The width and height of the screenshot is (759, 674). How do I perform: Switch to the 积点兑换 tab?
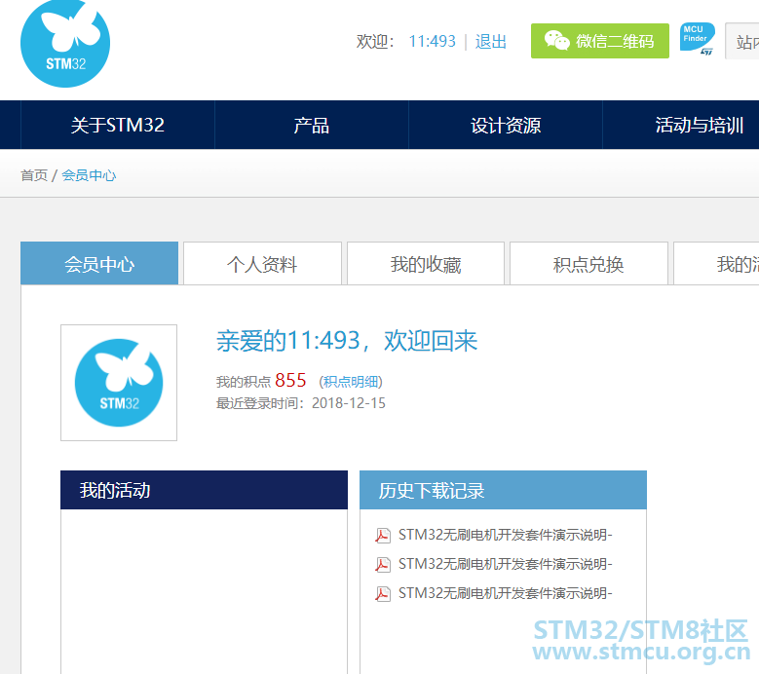pyautogui.click(x=588, y=263)
